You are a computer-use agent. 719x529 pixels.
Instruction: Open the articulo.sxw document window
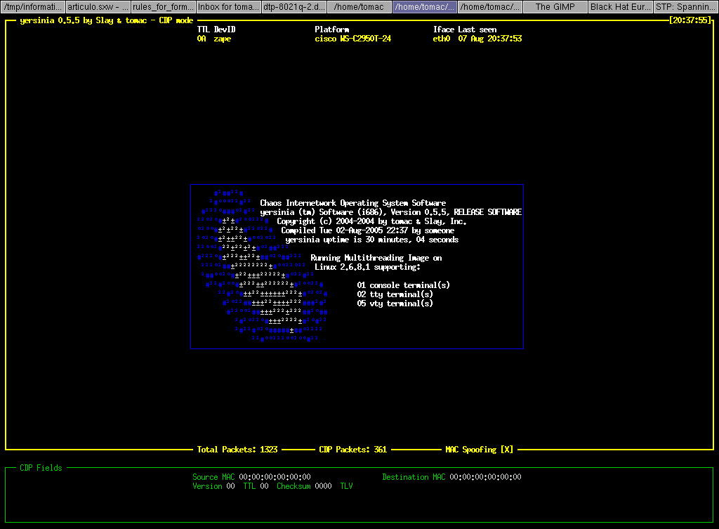(95, 6)
